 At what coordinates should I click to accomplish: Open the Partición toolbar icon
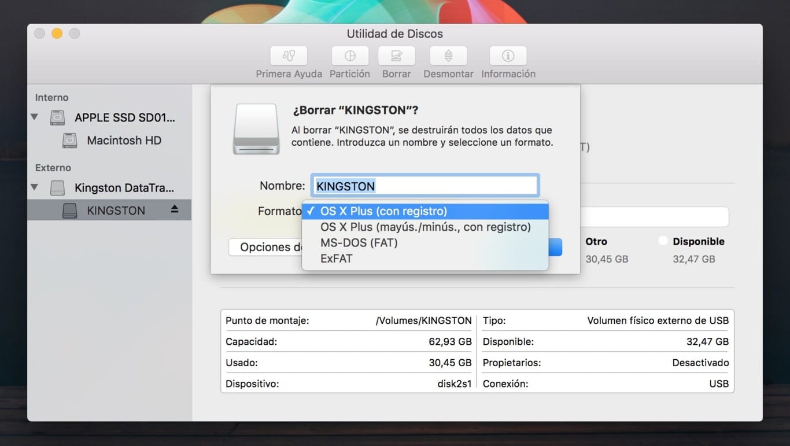350,56
